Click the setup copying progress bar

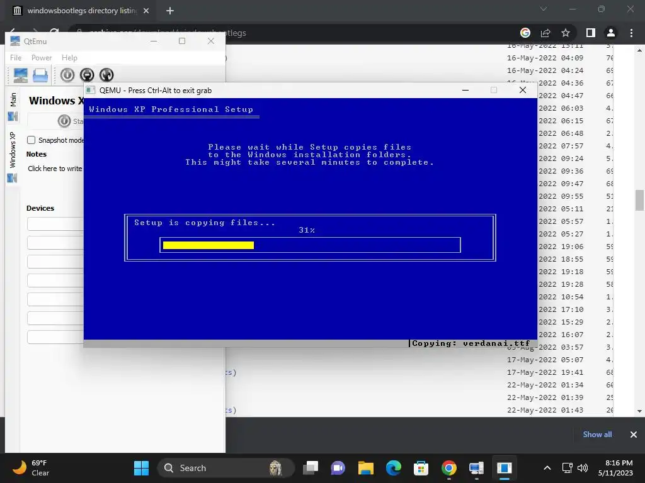310,245
